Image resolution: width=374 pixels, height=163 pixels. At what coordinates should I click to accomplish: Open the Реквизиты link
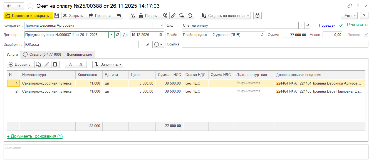click(x=357, y=25)
